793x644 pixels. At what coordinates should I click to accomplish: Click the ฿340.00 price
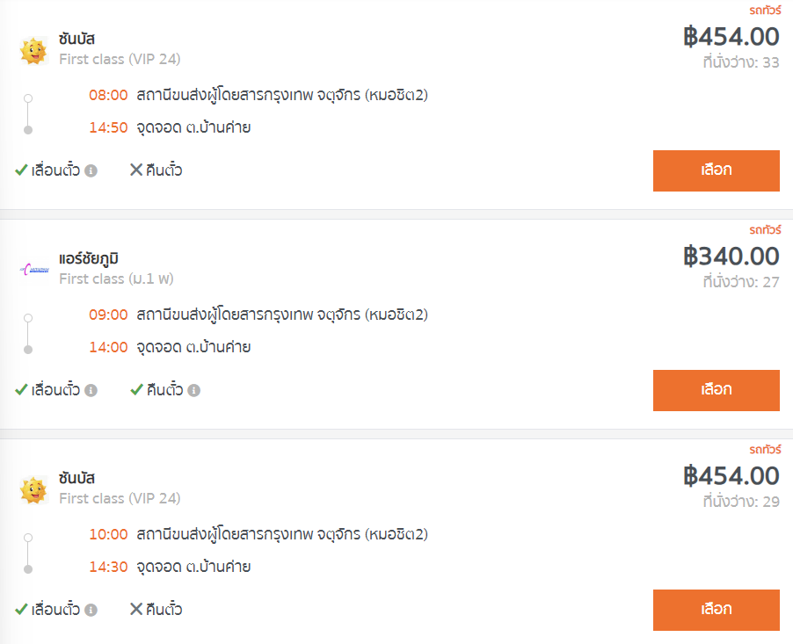tap(731, 257)
